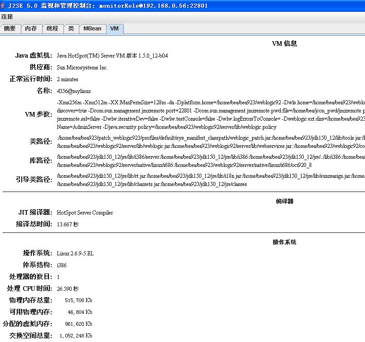Select the "13.667 秒" compile time value

click(x=68, y=224)
